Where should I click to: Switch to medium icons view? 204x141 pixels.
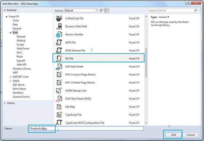click(101, 10)
